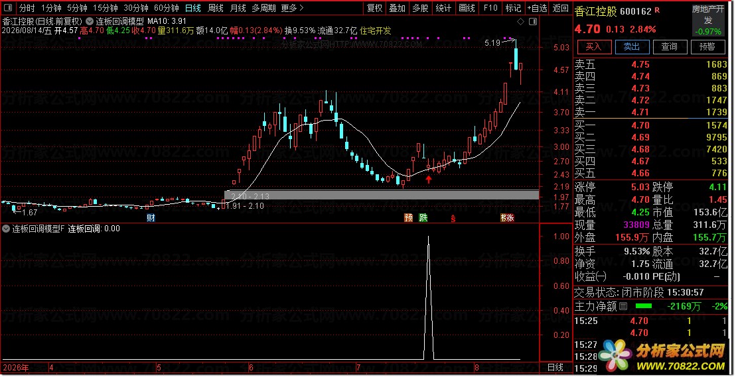
Task: Click the 涨 event marker near August
Action: coord(510,218)
